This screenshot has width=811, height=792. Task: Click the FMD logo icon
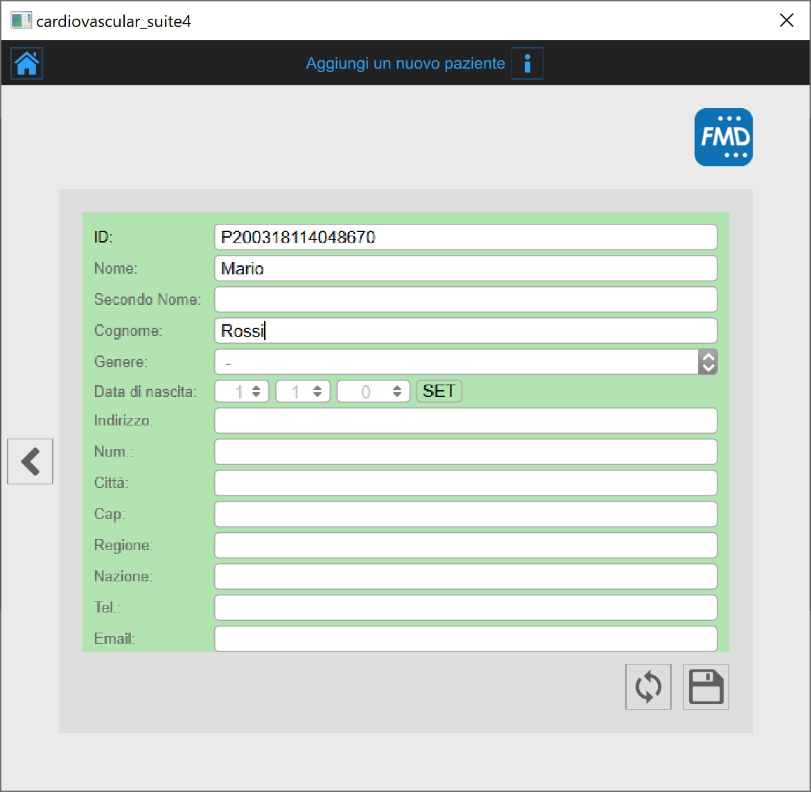click(723, 137)
